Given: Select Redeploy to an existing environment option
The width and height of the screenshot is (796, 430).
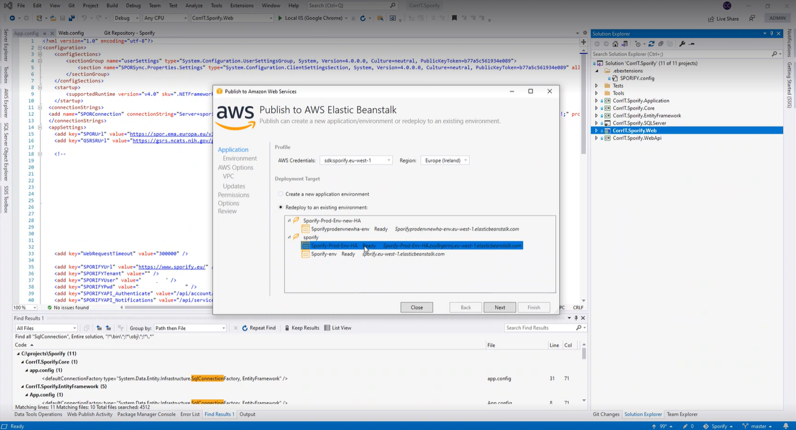Looking at the screenshot, I should (281, 207).
